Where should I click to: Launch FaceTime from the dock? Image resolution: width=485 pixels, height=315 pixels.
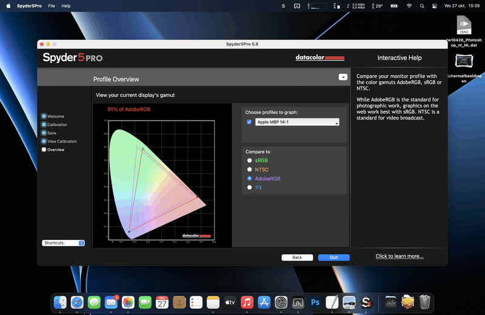(145, 302)
